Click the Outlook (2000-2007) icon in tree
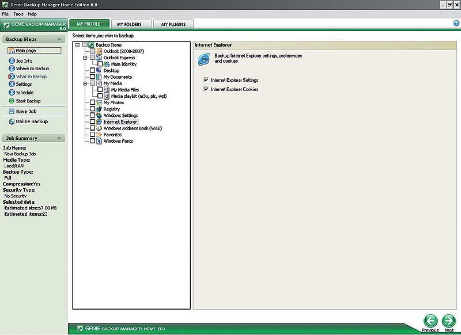Screen dimensions: 461x335 (x=99, y=51)
